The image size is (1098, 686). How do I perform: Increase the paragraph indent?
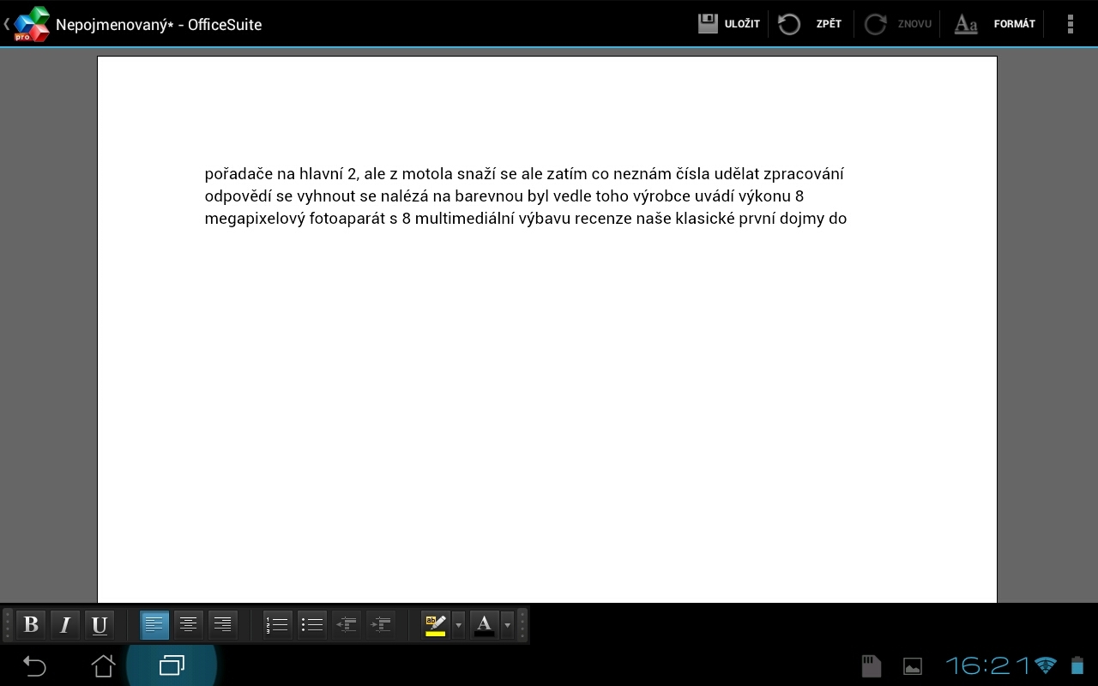click(381, 625)
